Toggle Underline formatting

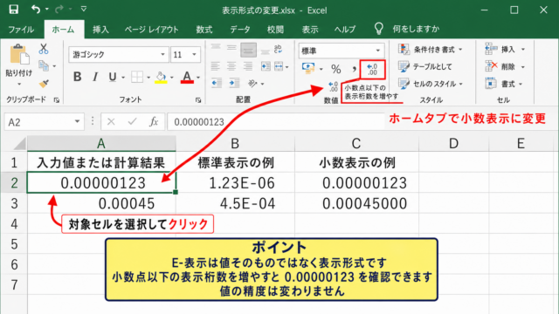click(113, 77)
